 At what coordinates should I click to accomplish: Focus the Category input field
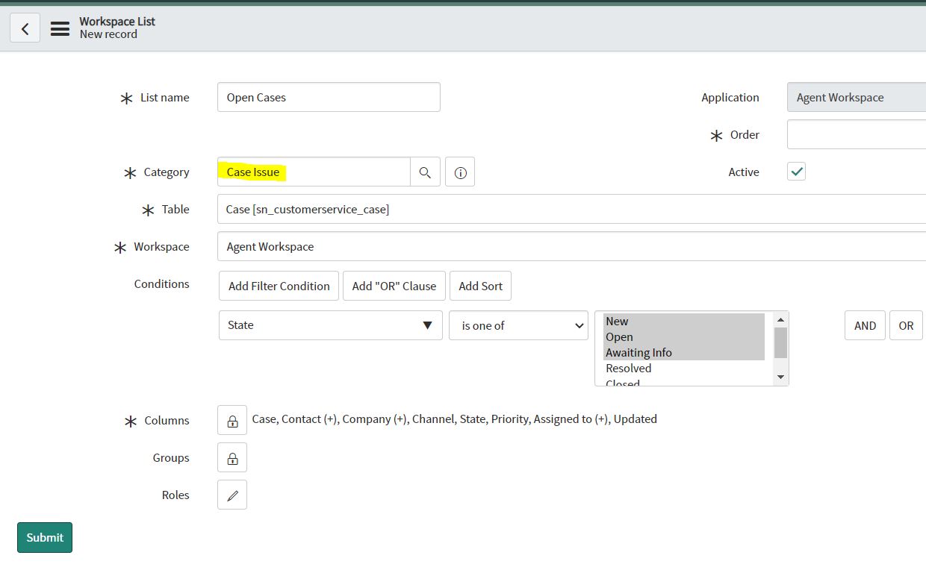pos(314,172)
